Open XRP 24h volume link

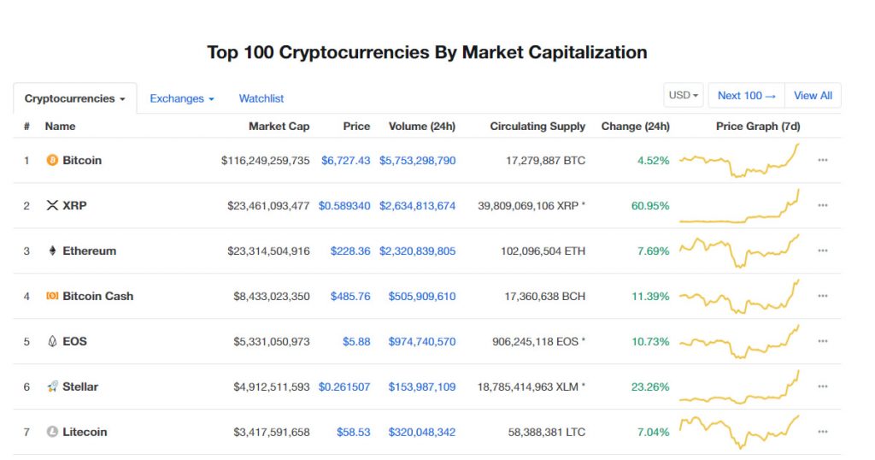pyautogui.click(x=417, y=205)
